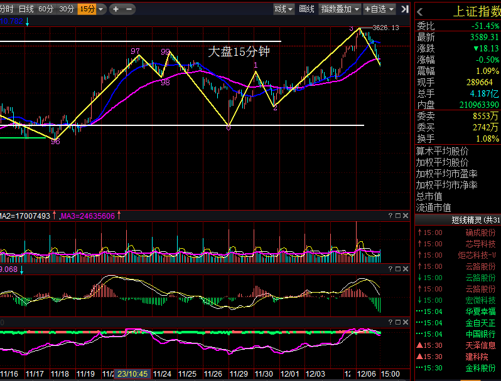Select the 委卖 row

click(458, 116)
